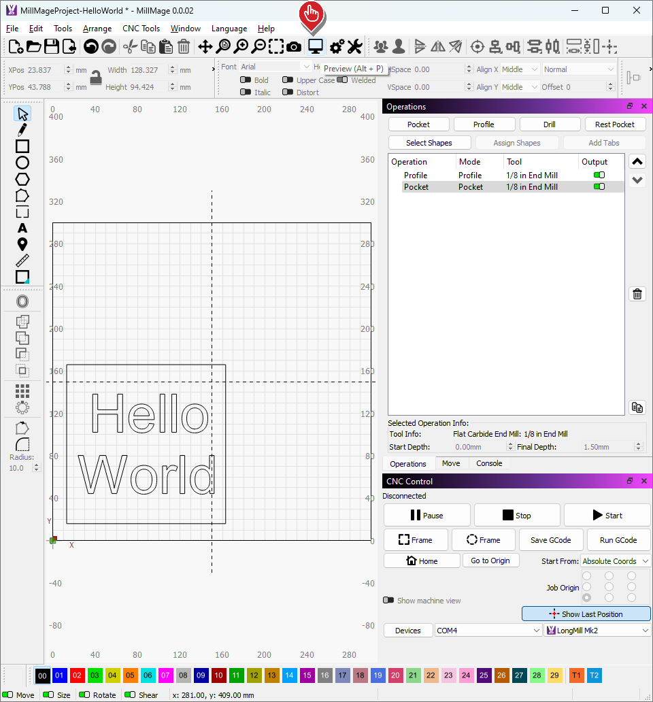Open the COM4 port dropdown

point(488,631)
